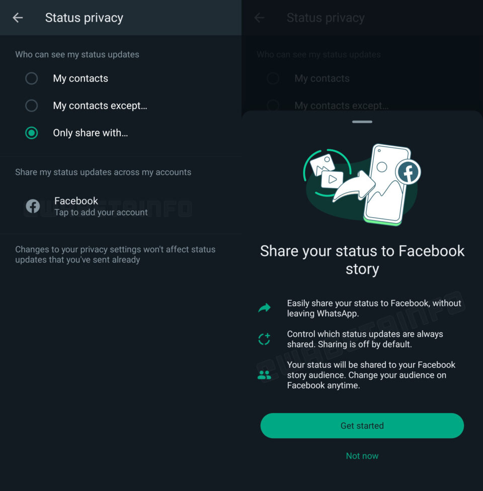Screen dimensions: 483x491
Task: Choose the My contacts except… radio option
Action: click(32, 106)
